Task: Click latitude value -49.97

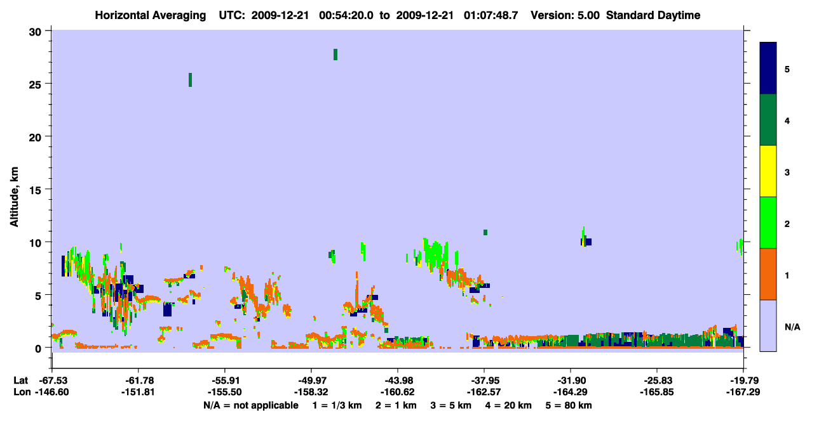Action: (x=311, y=381)
